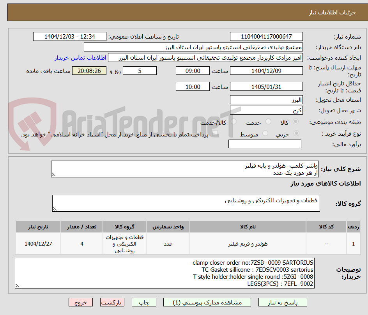368x315 pixels.
Task: Click the quantity cell showing 4
Action: (x=82, y=244)
